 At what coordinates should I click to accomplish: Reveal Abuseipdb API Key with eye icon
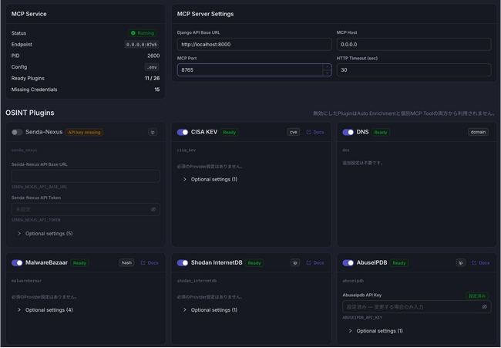[x=484, y=306]
